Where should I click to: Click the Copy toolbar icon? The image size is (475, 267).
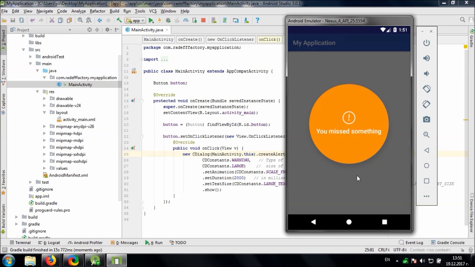tap(60, 20)
